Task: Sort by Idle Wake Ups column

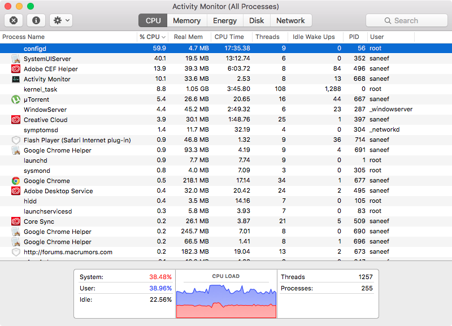Action: (x=314, y=37)
